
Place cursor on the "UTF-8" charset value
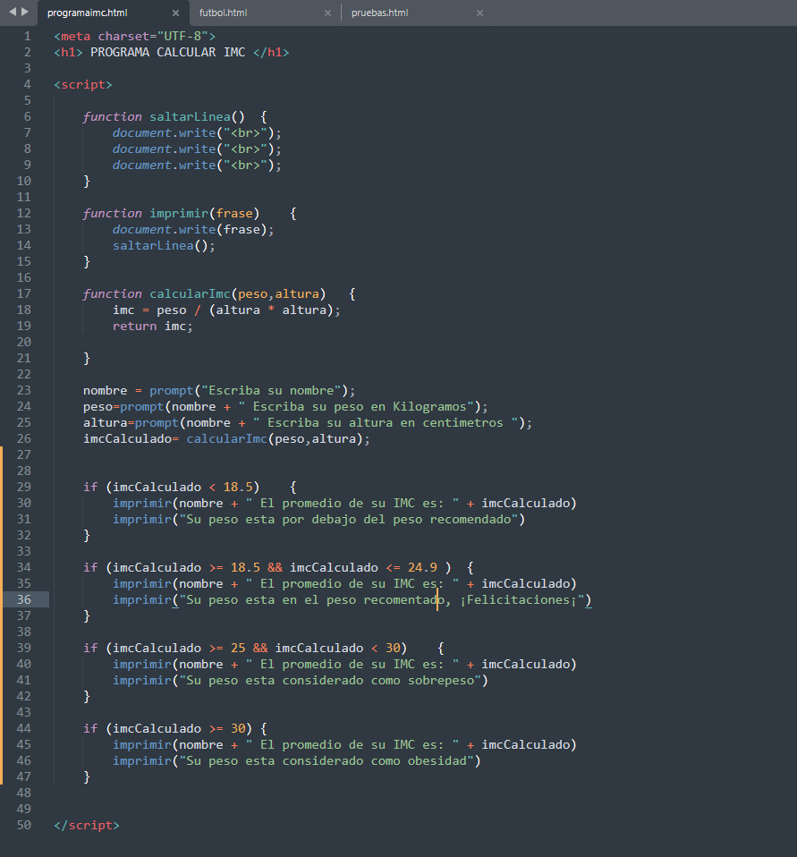coord(182,37)
